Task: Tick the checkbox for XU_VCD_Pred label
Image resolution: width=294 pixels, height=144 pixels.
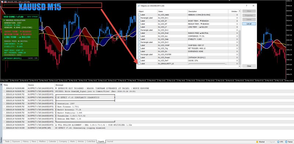Action: [139, 33]
